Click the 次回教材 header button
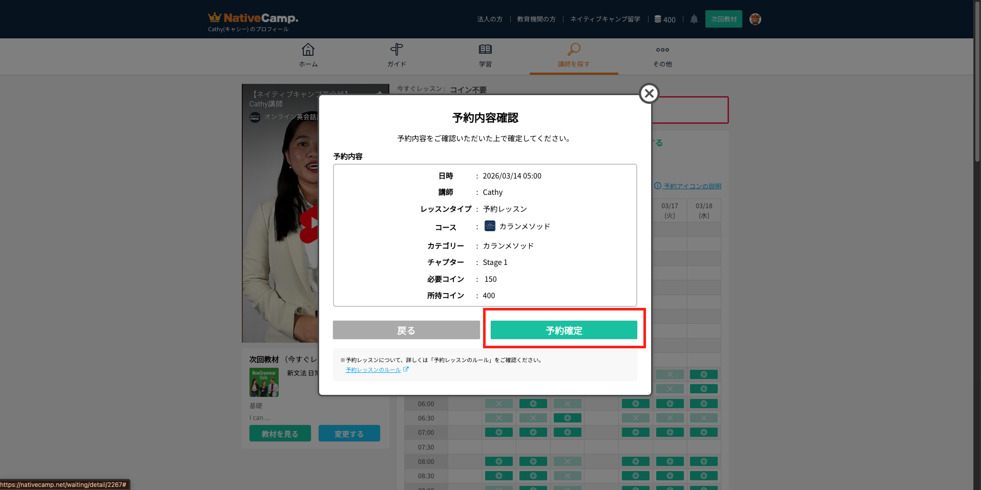This screenshot has height=490, width=981. tap(723, 19)
